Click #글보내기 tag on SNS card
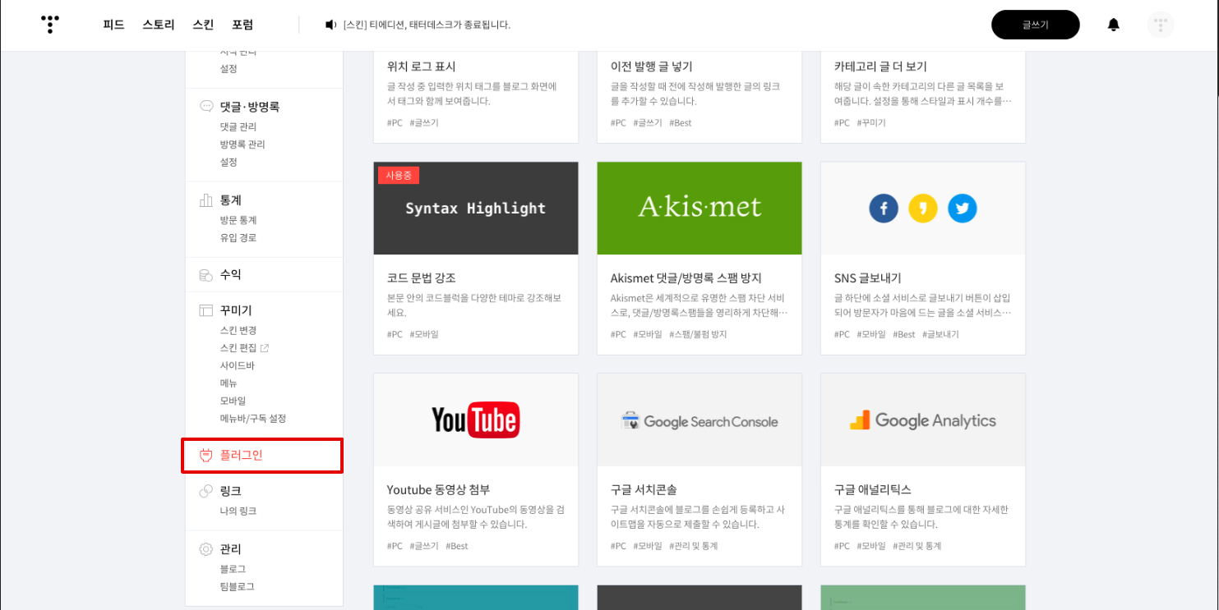This screenshot has height=610, width=1219. tap(940, 335)
